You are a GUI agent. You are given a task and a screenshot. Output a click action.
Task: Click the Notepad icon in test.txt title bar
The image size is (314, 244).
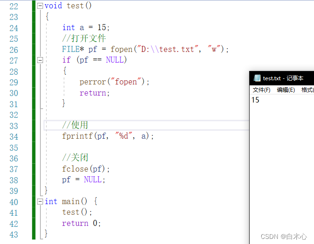click(257, 78)
